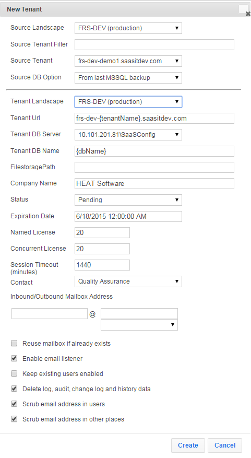Click the Create button
The image size is (251, 458).
click(188, 445)
